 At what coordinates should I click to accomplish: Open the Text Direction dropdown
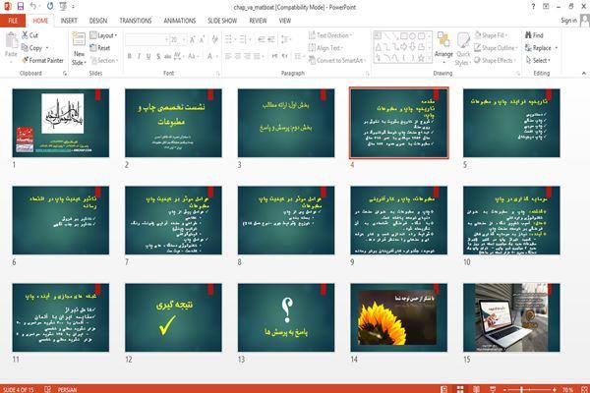(330, 35)
